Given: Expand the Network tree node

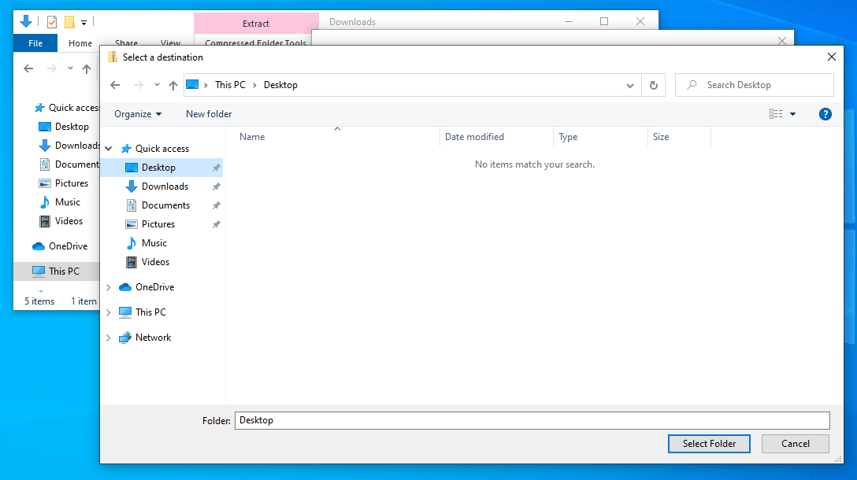Looking at the screenshot, I should [x=109, y=338].
